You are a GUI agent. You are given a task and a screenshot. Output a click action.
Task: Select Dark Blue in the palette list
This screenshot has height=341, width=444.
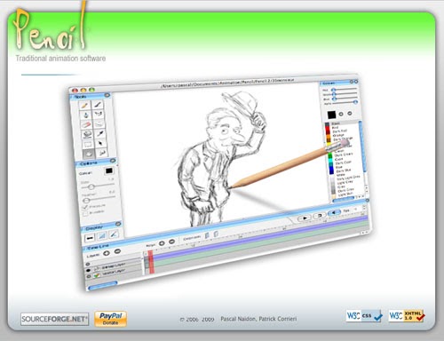click(344, 170)
